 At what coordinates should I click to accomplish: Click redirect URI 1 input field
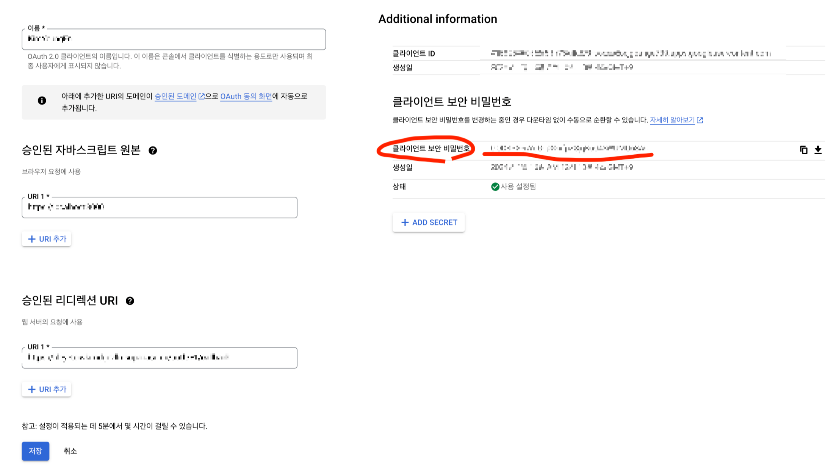[159, 358]
